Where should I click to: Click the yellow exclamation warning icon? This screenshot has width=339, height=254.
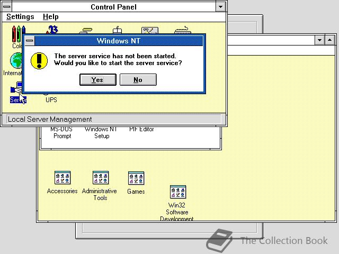39,61
